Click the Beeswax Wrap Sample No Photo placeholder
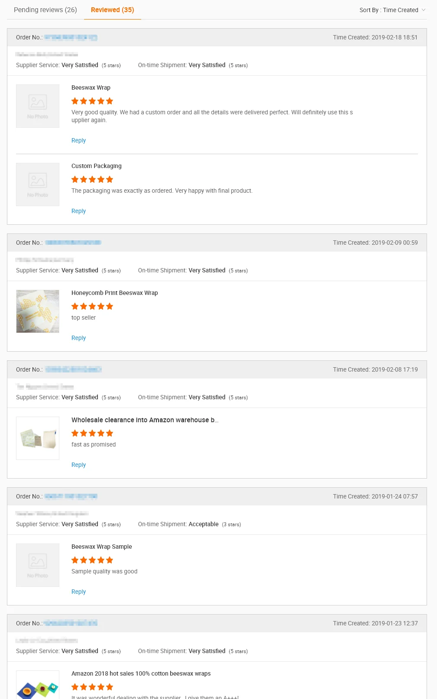 tap(38, 565)
